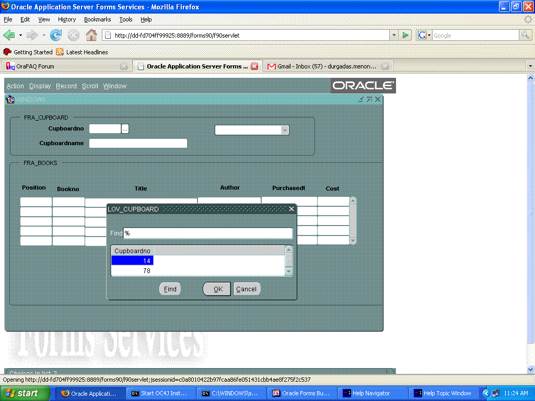
Task: Open the Firefox home page
Action: (91, 35)
